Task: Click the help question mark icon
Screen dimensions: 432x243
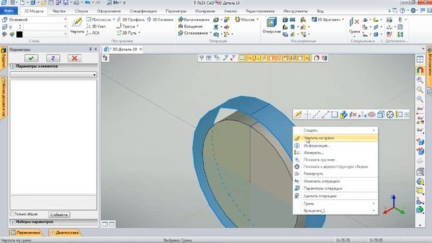Action: (x=402, y=11)
